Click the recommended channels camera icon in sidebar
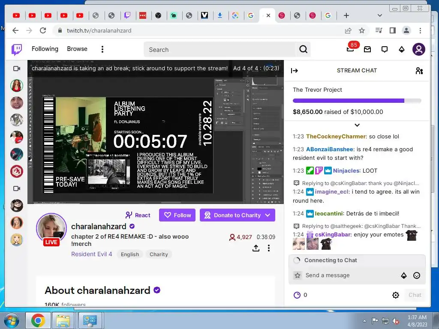 click(17, 188)
